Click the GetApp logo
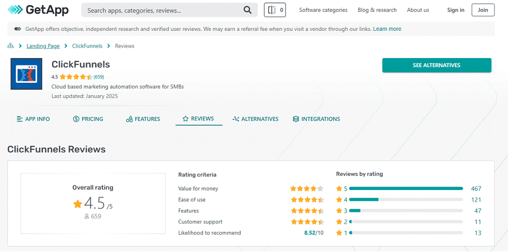The height and width of the screenshot is (252, 508). tap(38, 10)
